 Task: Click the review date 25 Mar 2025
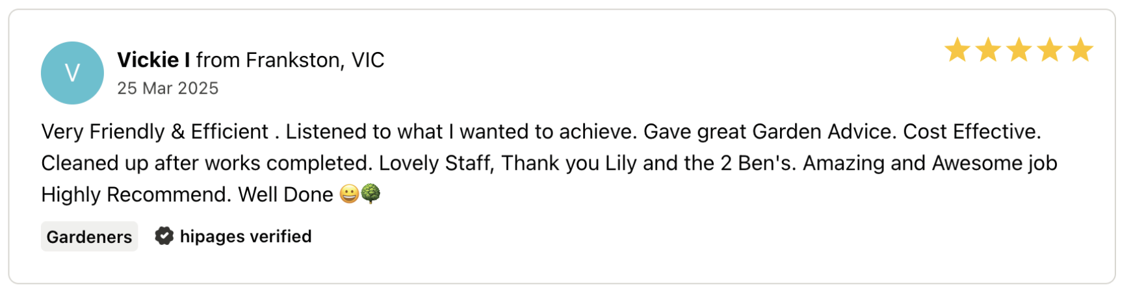(168, 88)
